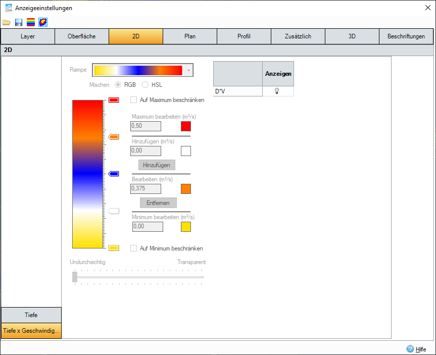This screenshot has width=436, height=355.
Task: Select the RGB mixing radio button
Action: 118,85
